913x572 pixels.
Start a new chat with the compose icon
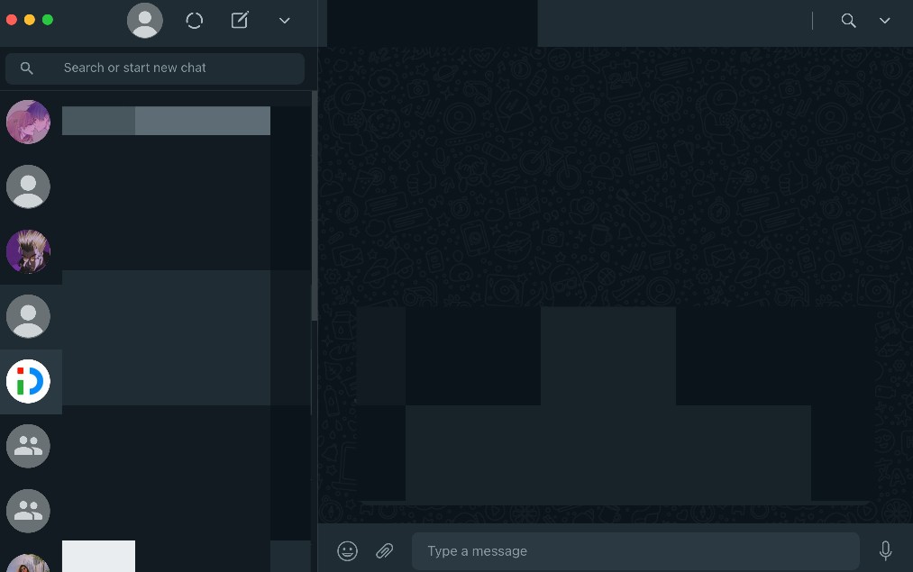tap(240, 20)
